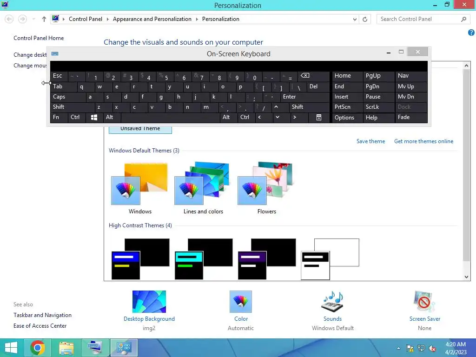Click Appearance and Personalization breadcrumb
476x357 pixels.
pyautogui.click(x=152, y=19)
